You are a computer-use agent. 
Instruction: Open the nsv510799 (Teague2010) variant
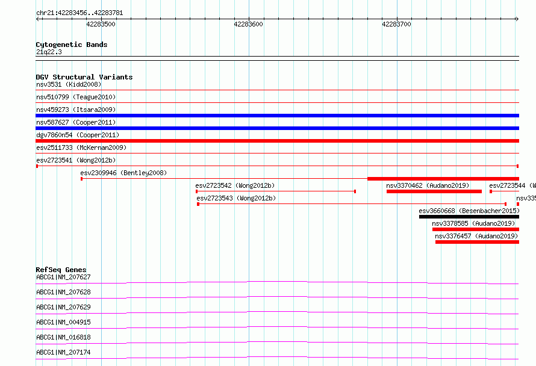[x=76, y=97]
